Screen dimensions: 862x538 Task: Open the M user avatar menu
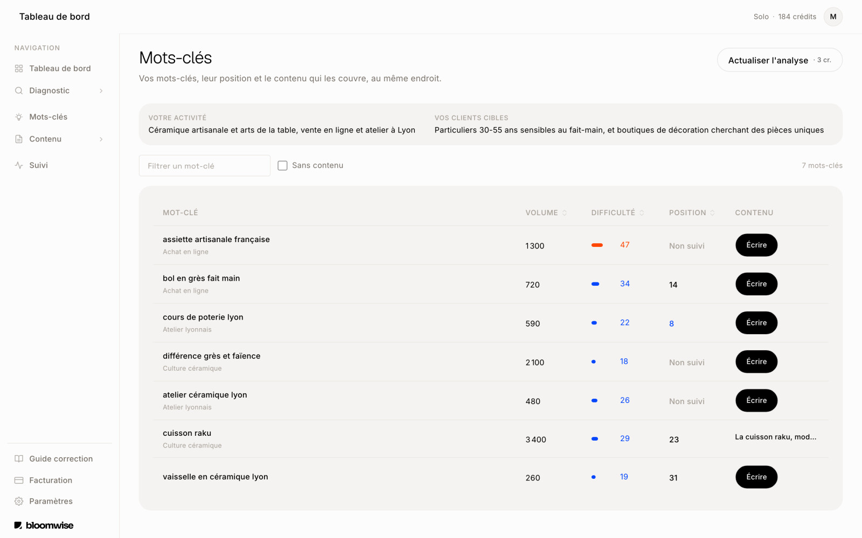833,17
